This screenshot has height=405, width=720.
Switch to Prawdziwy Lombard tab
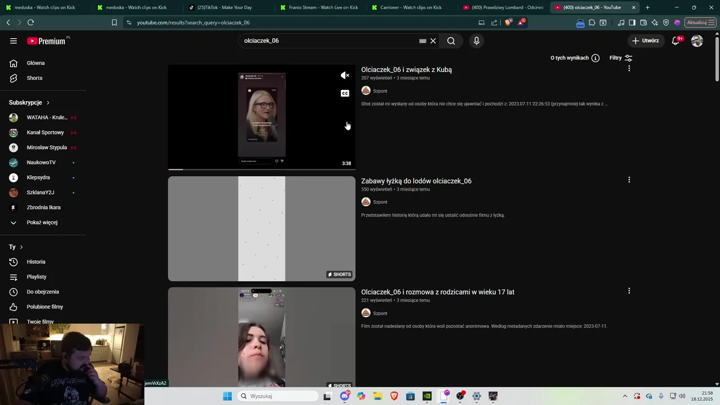(x=503, y=7)
